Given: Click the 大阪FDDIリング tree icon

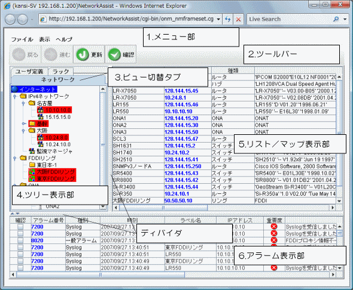Looking at the screenshot, I should click(32, 172).
